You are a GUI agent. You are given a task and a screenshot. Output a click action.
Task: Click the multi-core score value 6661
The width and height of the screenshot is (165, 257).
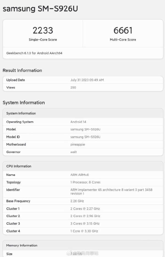click(123, 31)
